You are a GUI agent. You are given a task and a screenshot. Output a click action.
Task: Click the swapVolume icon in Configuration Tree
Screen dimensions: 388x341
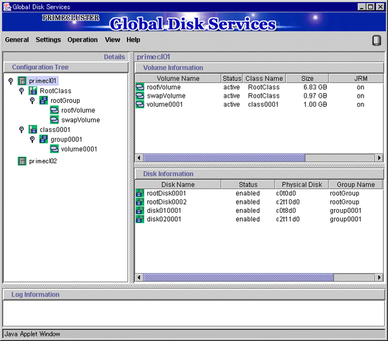[x=54, y=120]
